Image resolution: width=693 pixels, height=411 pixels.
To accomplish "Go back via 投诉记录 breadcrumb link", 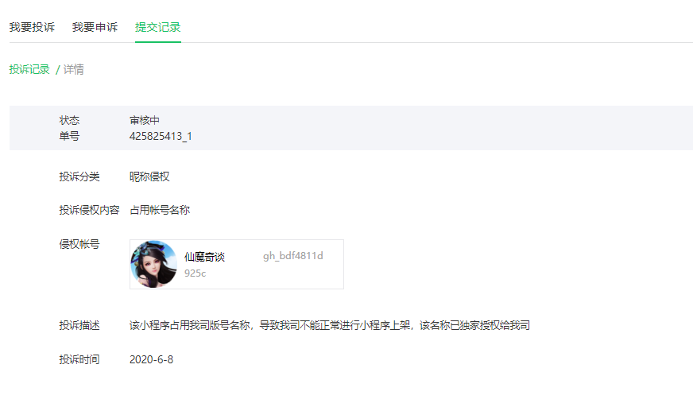I will (29, 69).
